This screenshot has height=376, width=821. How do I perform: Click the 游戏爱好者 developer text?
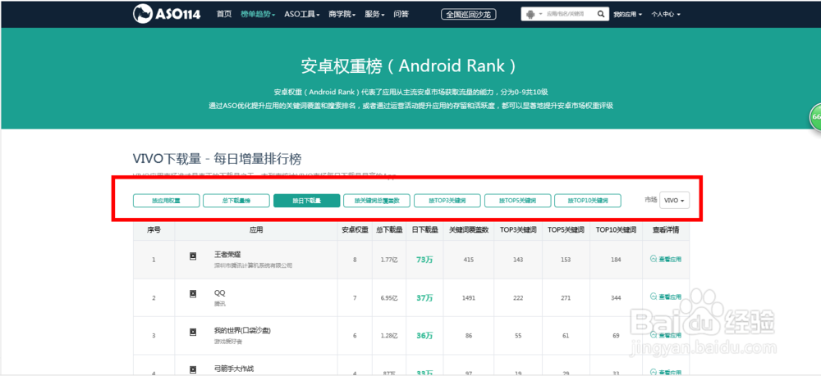tap(228, 342)
